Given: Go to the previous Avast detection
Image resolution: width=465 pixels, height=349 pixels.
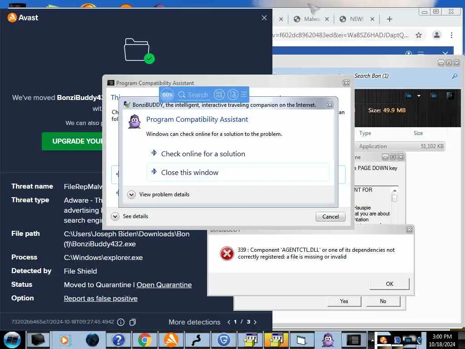Looking at the screenshot, I should tap(229, 322).
